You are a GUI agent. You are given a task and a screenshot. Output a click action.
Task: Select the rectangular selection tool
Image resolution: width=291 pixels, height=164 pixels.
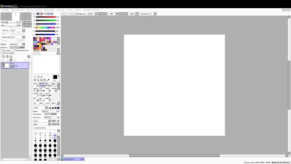click(x=35, y=77)
